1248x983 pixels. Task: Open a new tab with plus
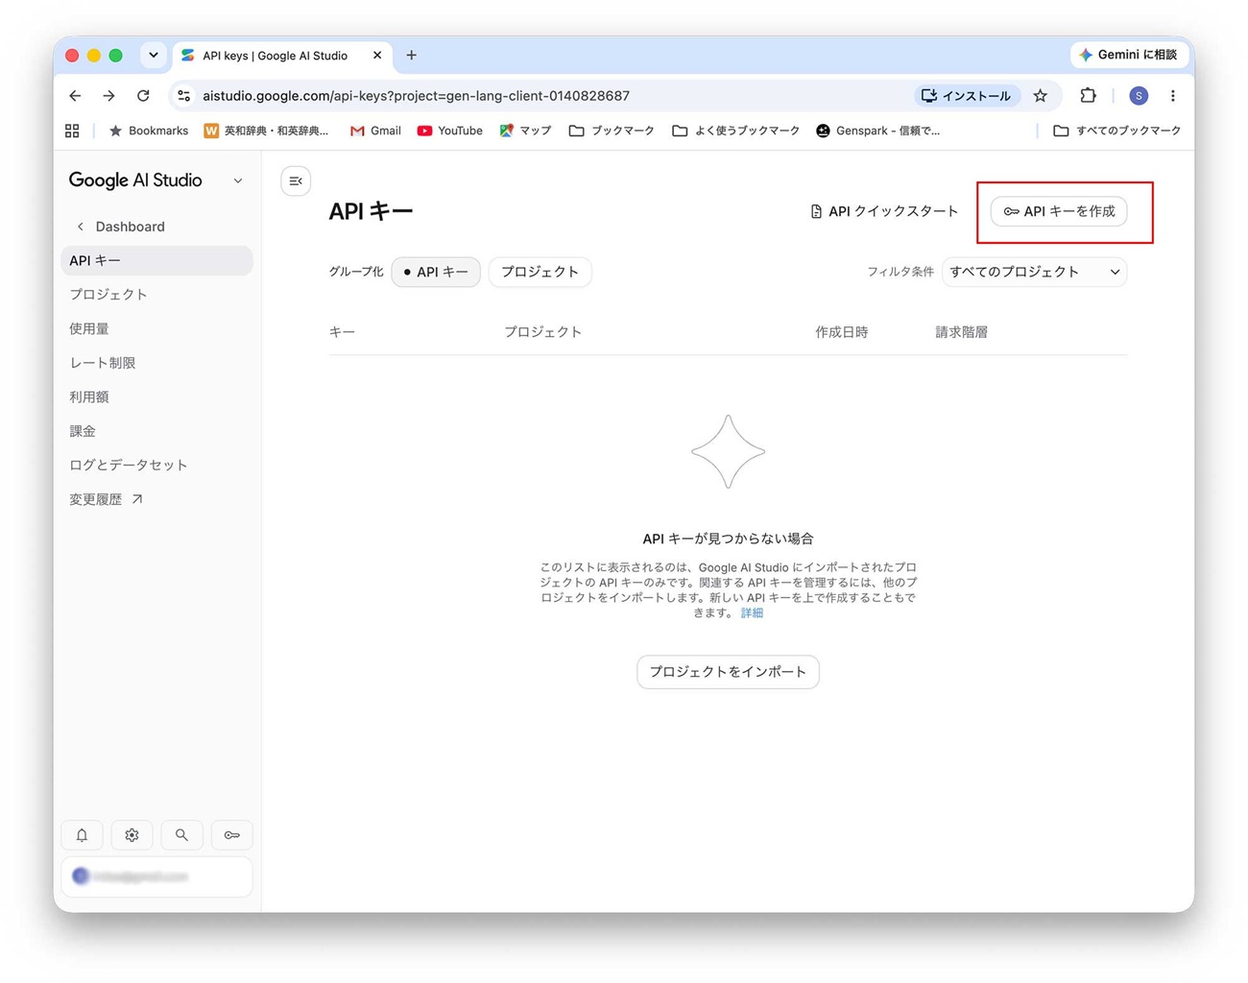412,56
